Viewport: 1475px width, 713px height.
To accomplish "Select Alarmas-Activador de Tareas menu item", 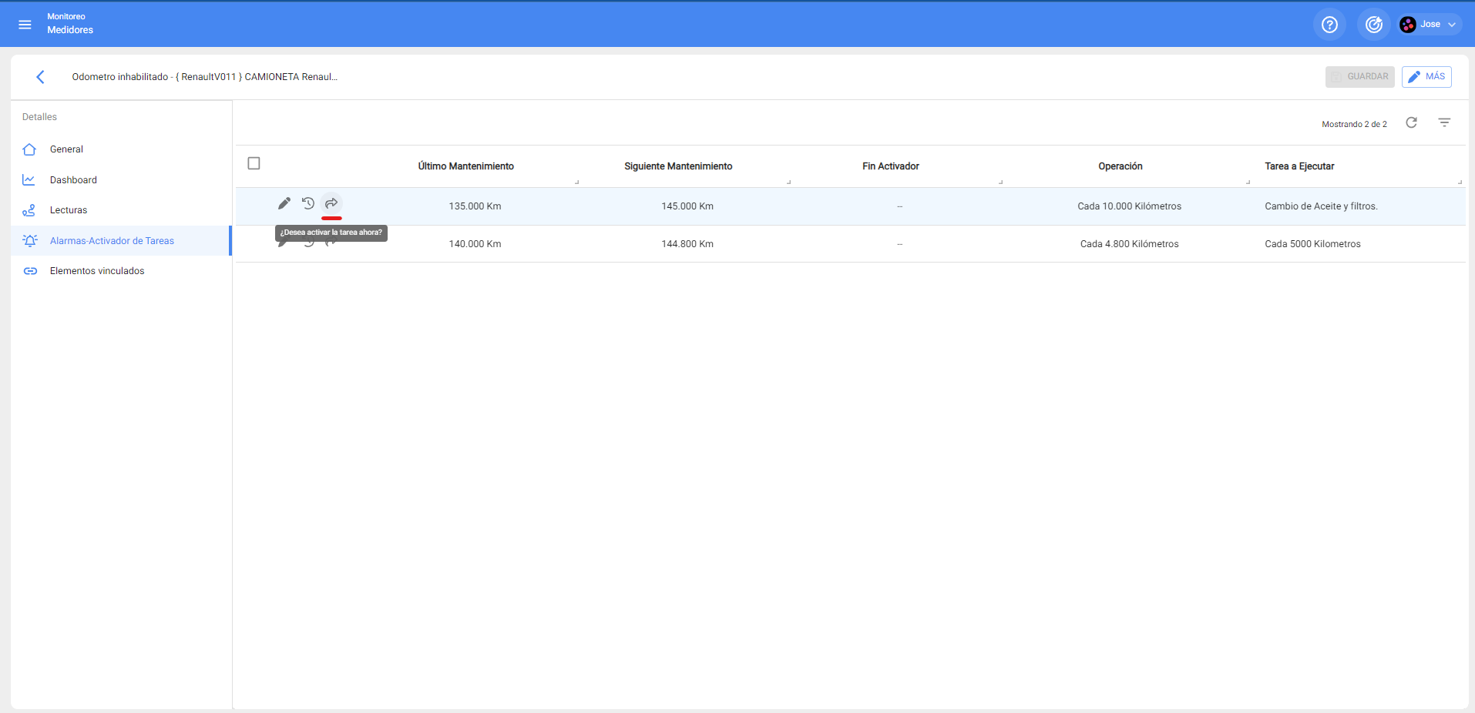I will point(112,241).
